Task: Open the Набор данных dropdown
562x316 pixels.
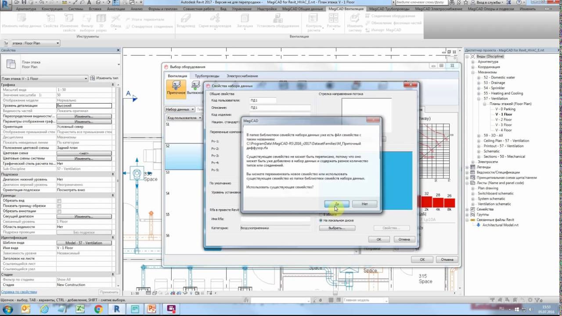Action: (x=180, y=109)
